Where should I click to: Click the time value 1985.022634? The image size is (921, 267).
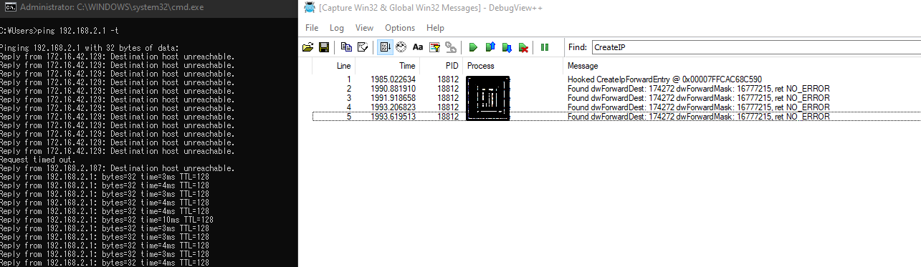tap(393, 79)
